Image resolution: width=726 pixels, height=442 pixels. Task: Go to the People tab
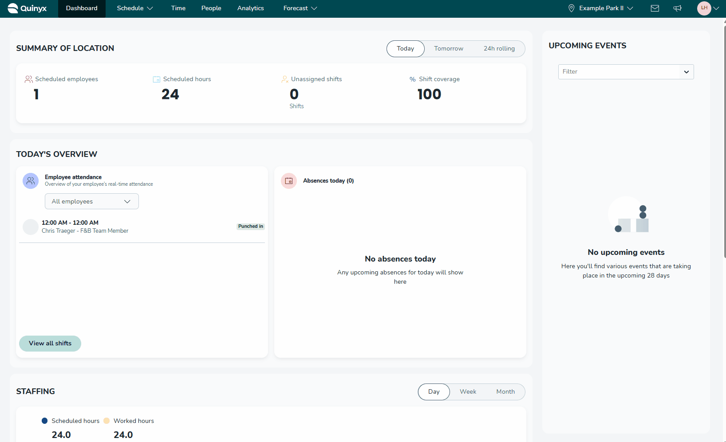click(x=211, y=8)
